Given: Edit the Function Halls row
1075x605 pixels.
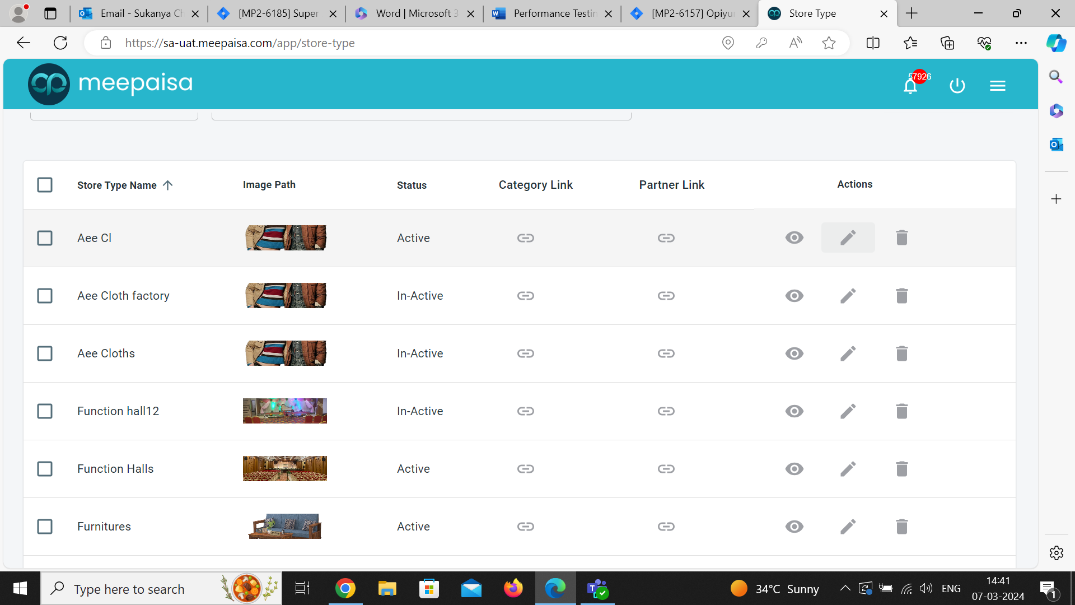Looking at the screenshot, I should point(848,469).
